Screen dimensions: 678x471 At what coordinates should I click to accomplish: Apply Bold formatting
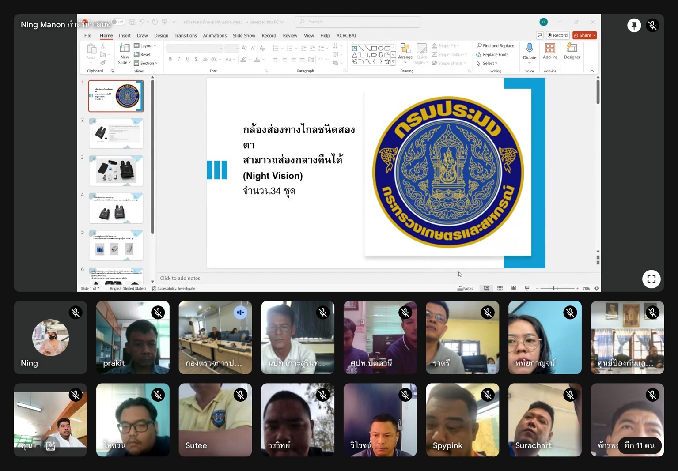[170, 59]
